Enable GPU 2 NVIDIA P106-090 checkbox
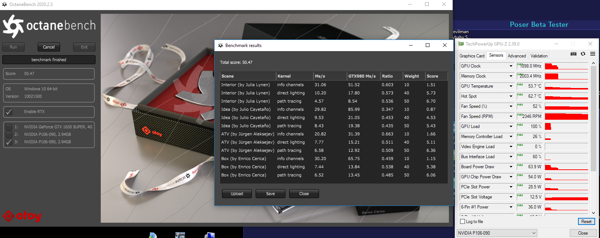 [x=9, y=134]
